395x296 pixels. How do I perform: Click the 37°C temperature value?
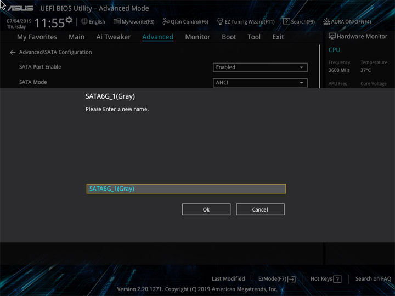[365, 70]
